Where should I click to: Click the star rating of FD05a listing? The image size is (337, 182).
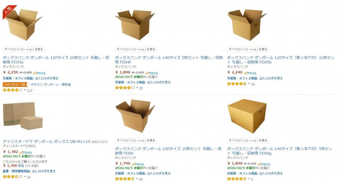click(x=13, y=90)
